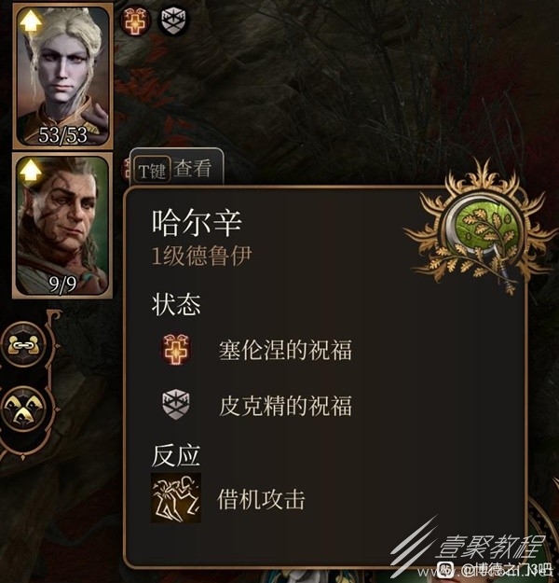Viewport: 559px width, 583px height.
Task: Select the white-haired elf portrait
Action: coord(62,76)
